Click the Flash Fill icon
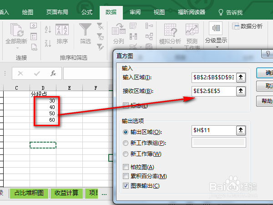The height and width of the screenshot is (205, 273). (133, 26)
